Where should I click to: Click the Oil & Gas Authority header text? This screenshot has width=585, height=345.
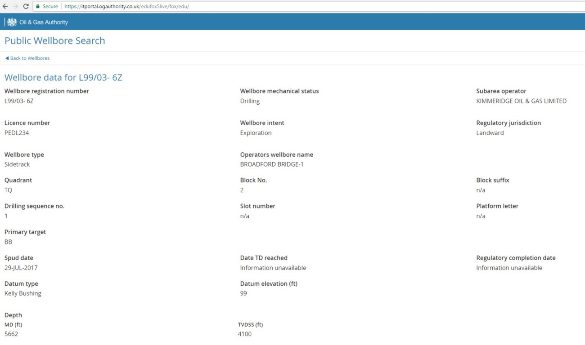pyautogui.click(x=44, y=22)
